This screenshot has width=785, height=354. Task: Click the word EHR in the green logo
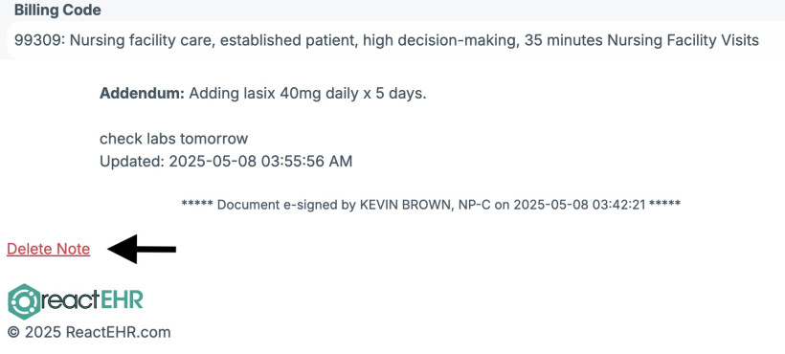[x=122, y=300]
